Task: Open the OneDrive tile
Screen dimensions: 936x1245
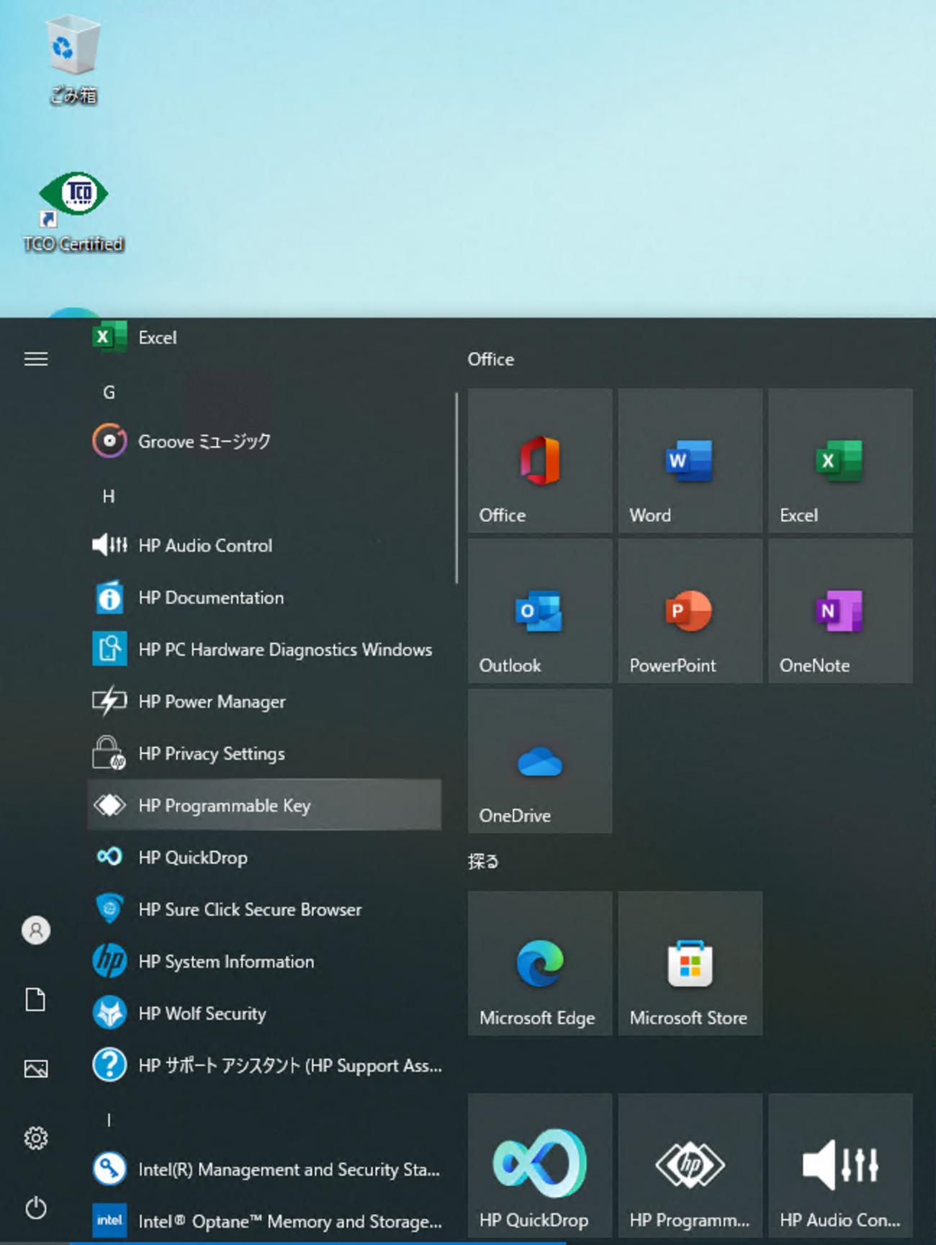Action: pos(540,761)
